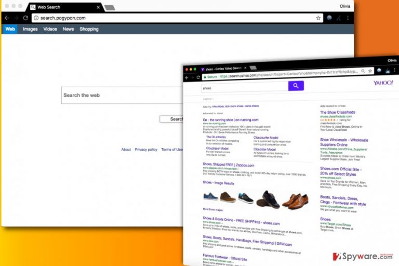Open 'On - the running shoe | on-running.com' result
Viewport: 399px width, 266px height.
(x=231, y=120)
